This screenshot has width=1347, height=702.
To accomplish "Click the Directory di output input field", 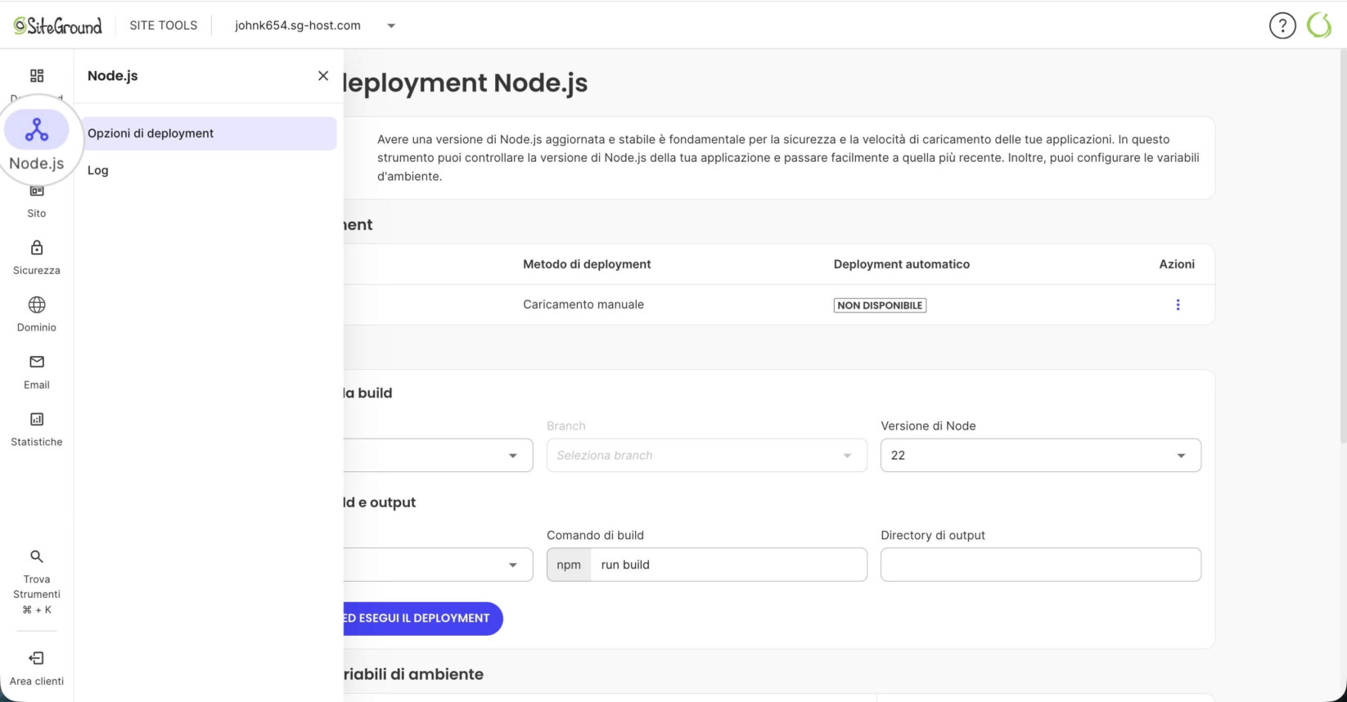I will click(1040, 565).
